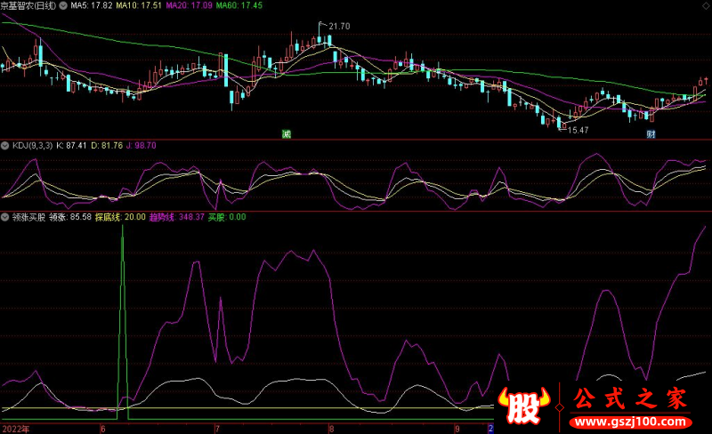Expand the 领涨买股 indicator dropdown
712x434 pixels.
[5, 217]
